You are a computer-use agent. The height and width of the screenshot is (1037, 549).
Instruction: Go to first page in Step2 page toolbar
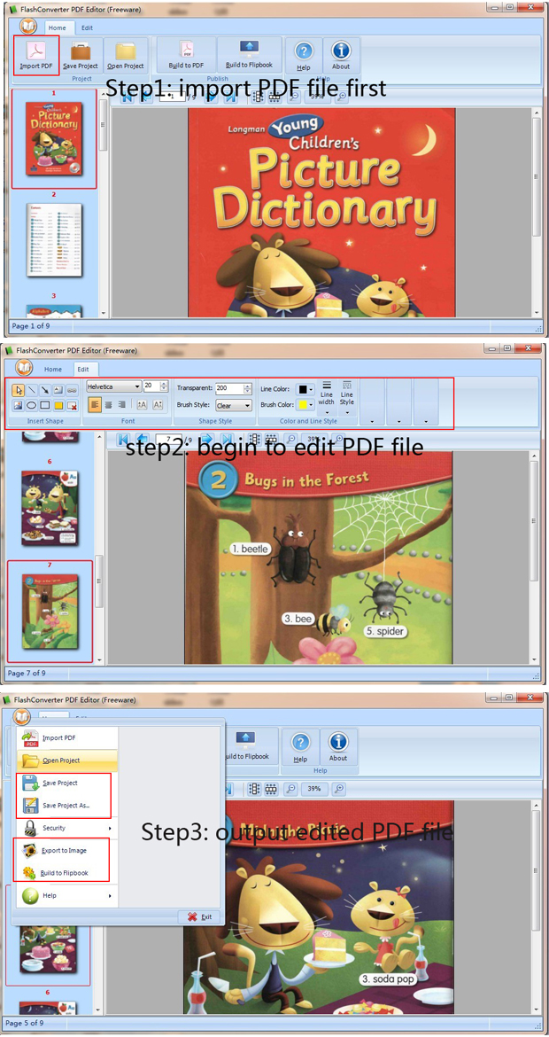[123, 439]
